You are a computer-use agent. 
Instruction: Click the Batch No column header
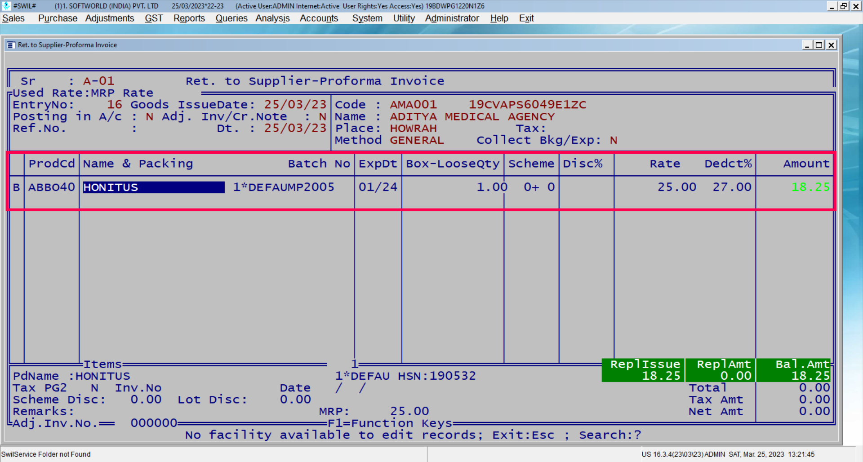pyautogui.click(x=319, y=164)
